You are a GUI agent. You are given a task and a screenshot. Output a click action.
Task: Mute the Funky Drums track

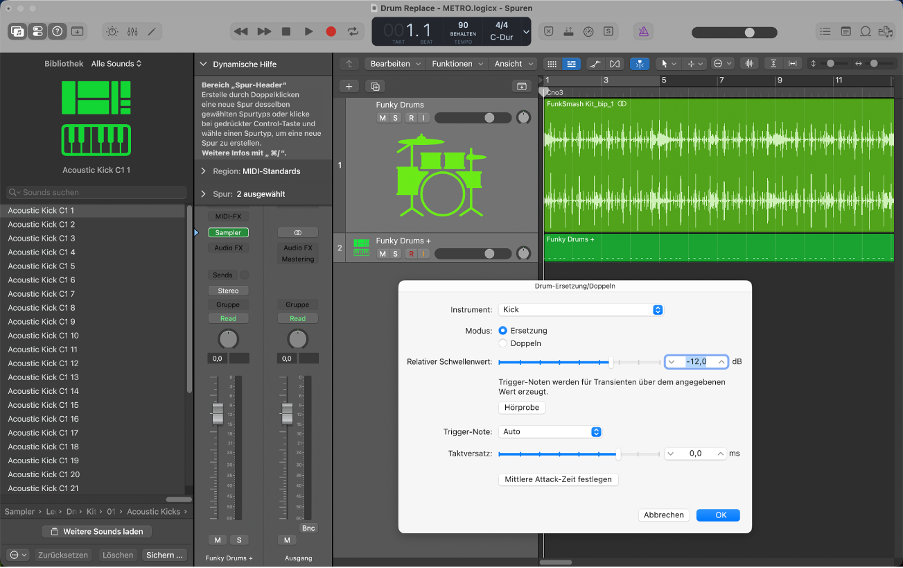click(383, 118)
